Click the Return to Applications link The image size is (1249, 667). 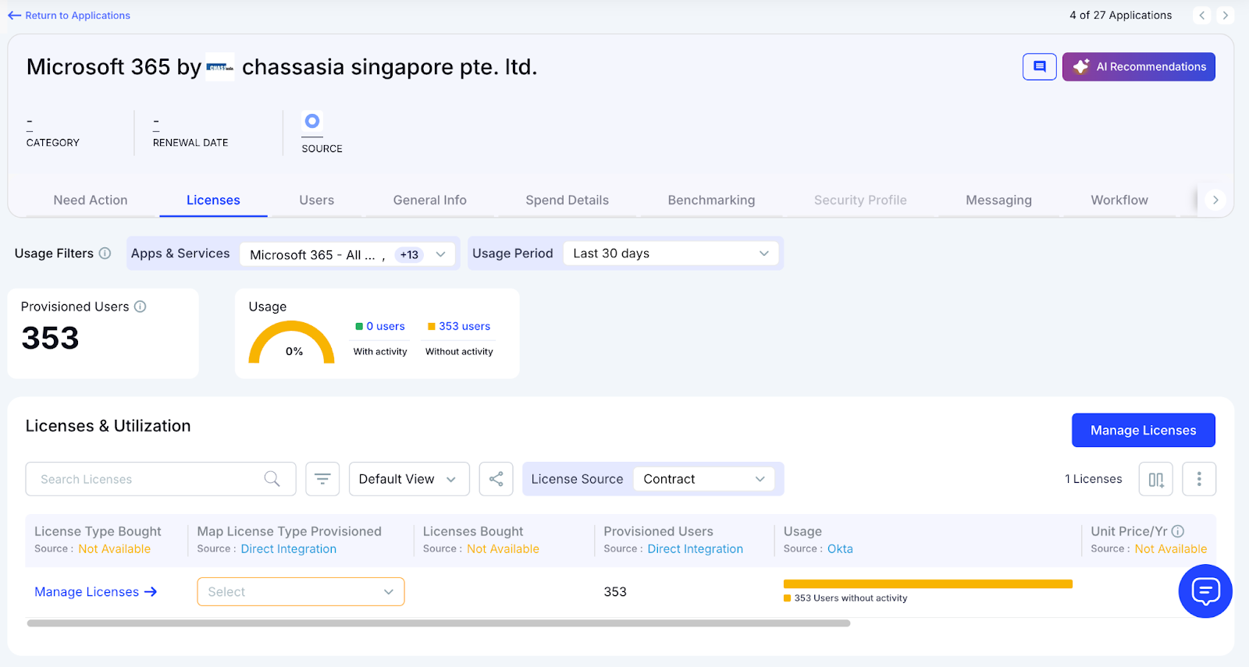[69, 16]
